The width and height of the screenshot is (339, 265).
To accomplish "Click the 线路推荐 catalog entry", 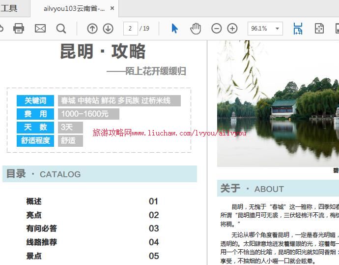I will [x=42, y=242].
